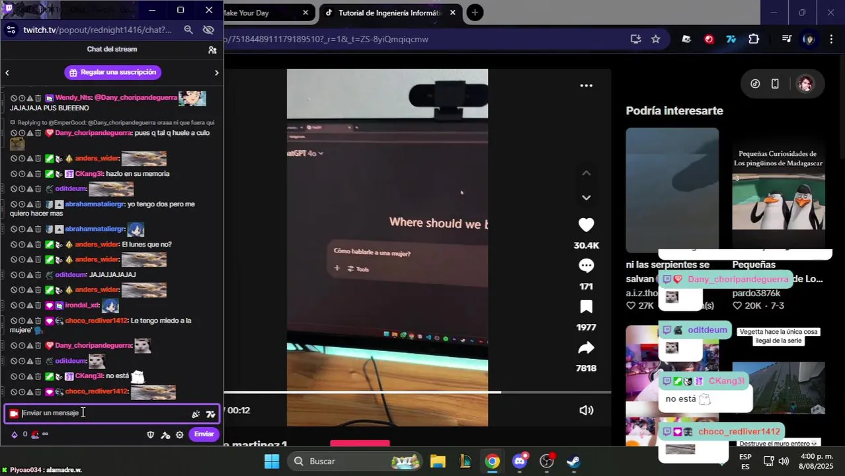845x476 pixels.
Task: Open anders_wider username on 'El lunes que no?' message
Action: click(x=96, y=245)
